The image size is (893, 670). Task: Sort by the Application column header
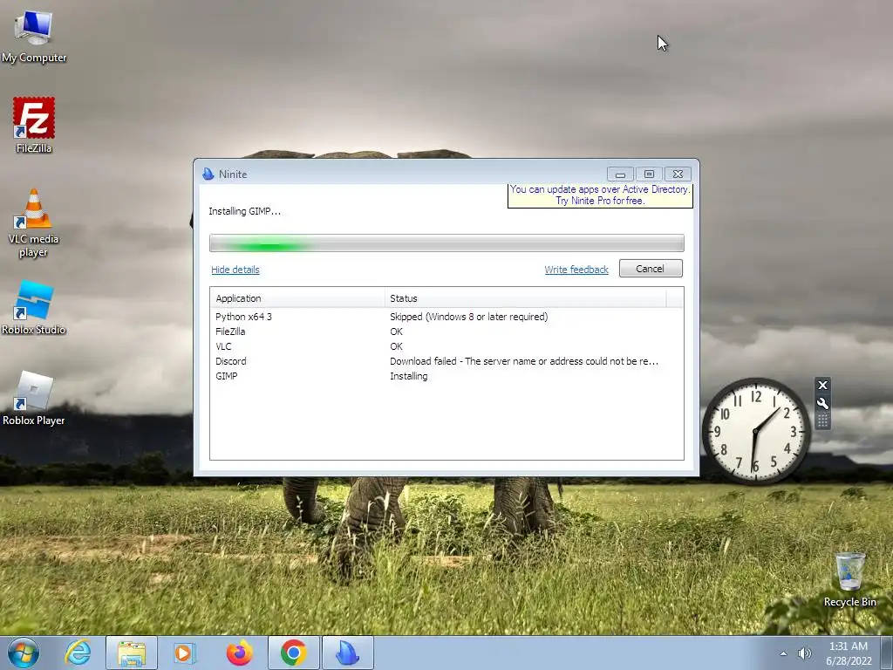tap(297, 298)
